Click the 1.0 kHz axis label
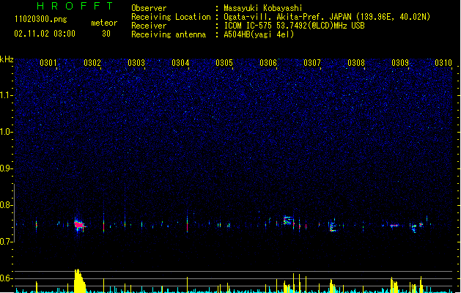This screenshot has width=461, height=293. 7,132
